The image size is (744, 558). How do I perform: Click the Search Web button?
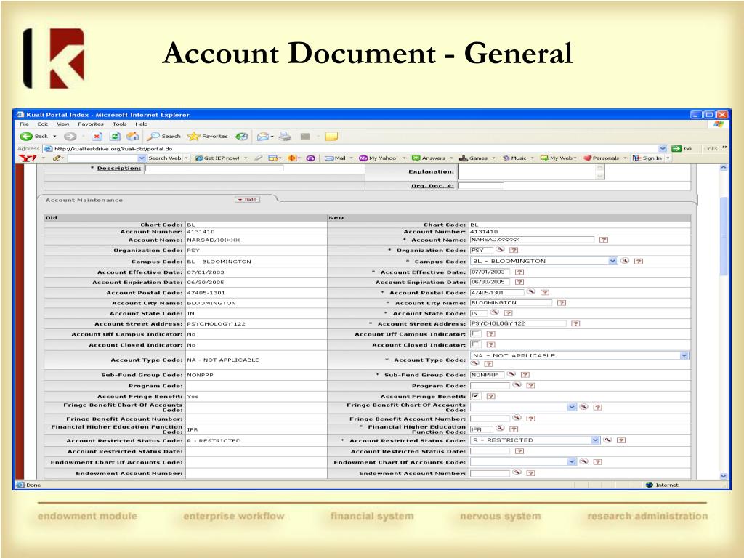coord(165,158)
